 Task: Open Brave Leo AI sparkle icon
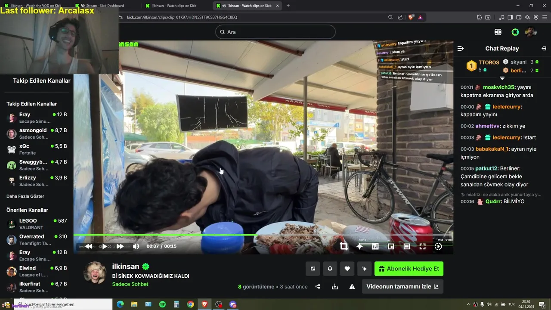pos(527,17)
